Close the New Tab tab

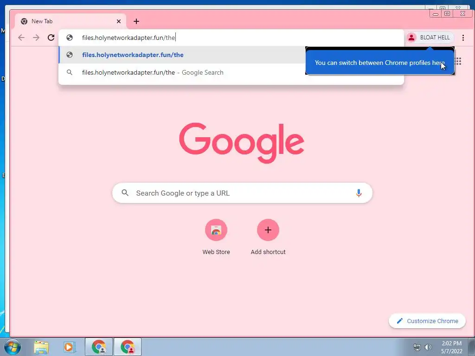click(119, 21)
